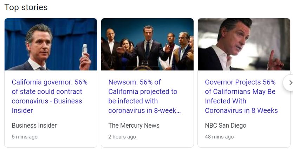Image resolution: width=293 pixels, height=149 pixels.
Task: Click the press conference group photo thumbnail
Action: tap(147, 45)
